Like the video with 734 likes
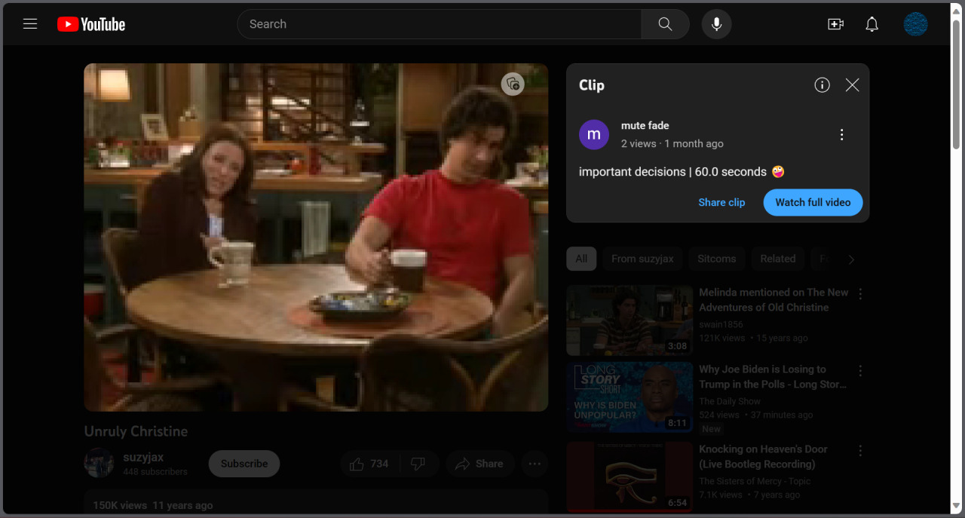The height and width of the screenshot is (518, 965). [370, 464]
